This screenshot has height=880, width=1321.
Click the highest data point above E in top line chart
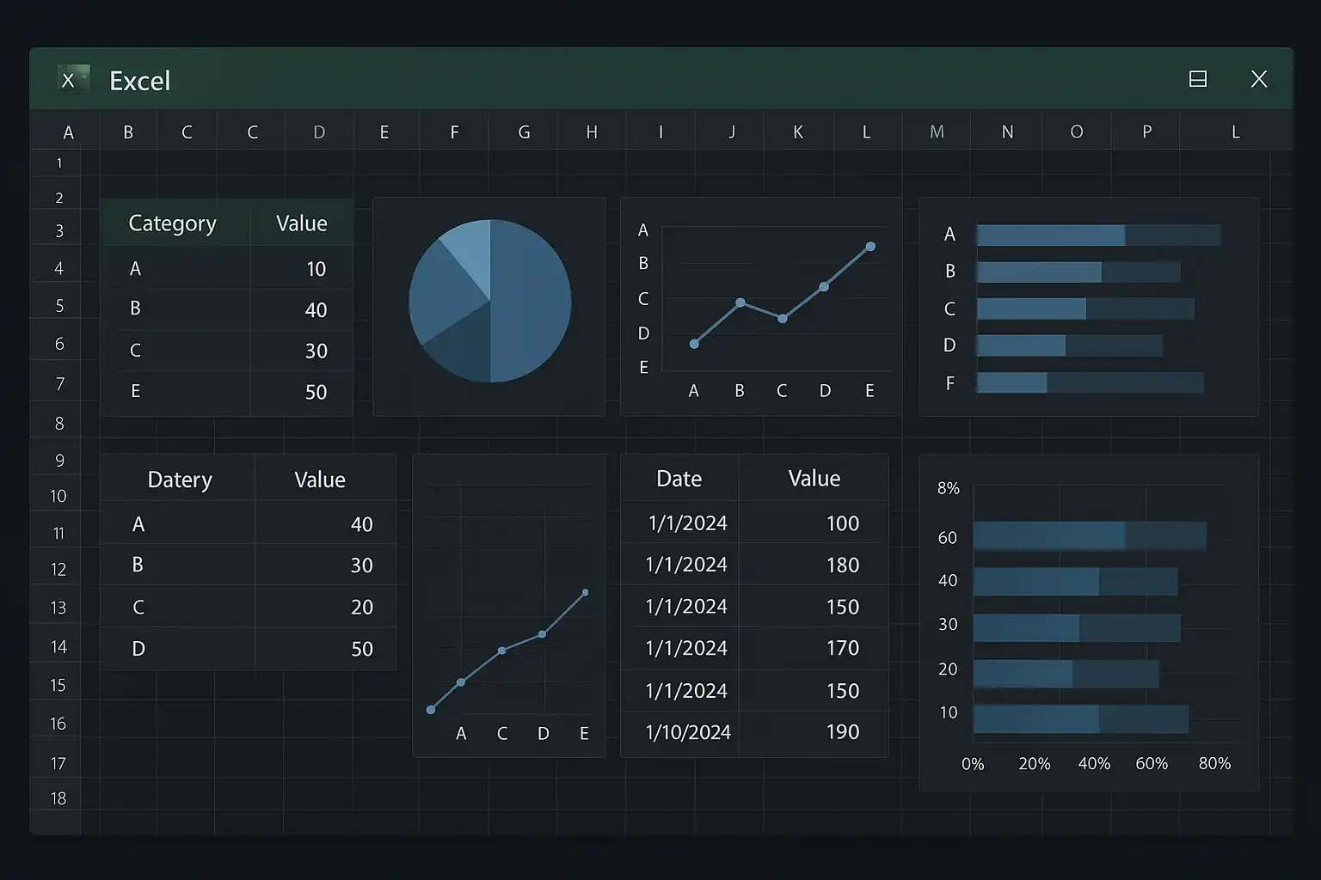point(870,247)
